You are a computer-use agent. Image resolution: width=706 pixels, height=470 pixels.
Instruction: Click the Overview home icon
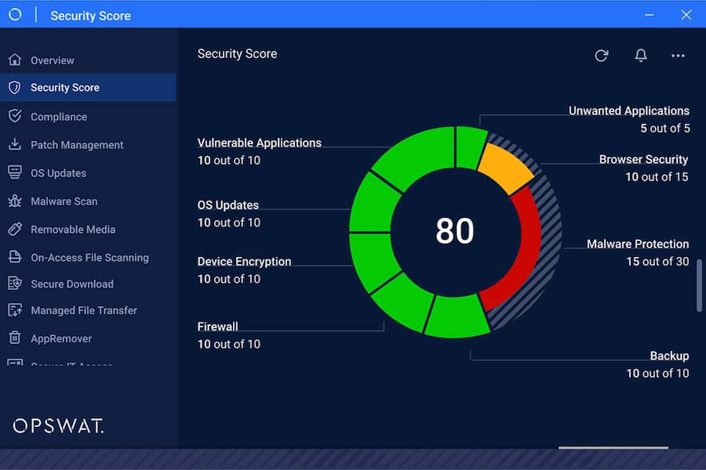click(x=14, y=60)
